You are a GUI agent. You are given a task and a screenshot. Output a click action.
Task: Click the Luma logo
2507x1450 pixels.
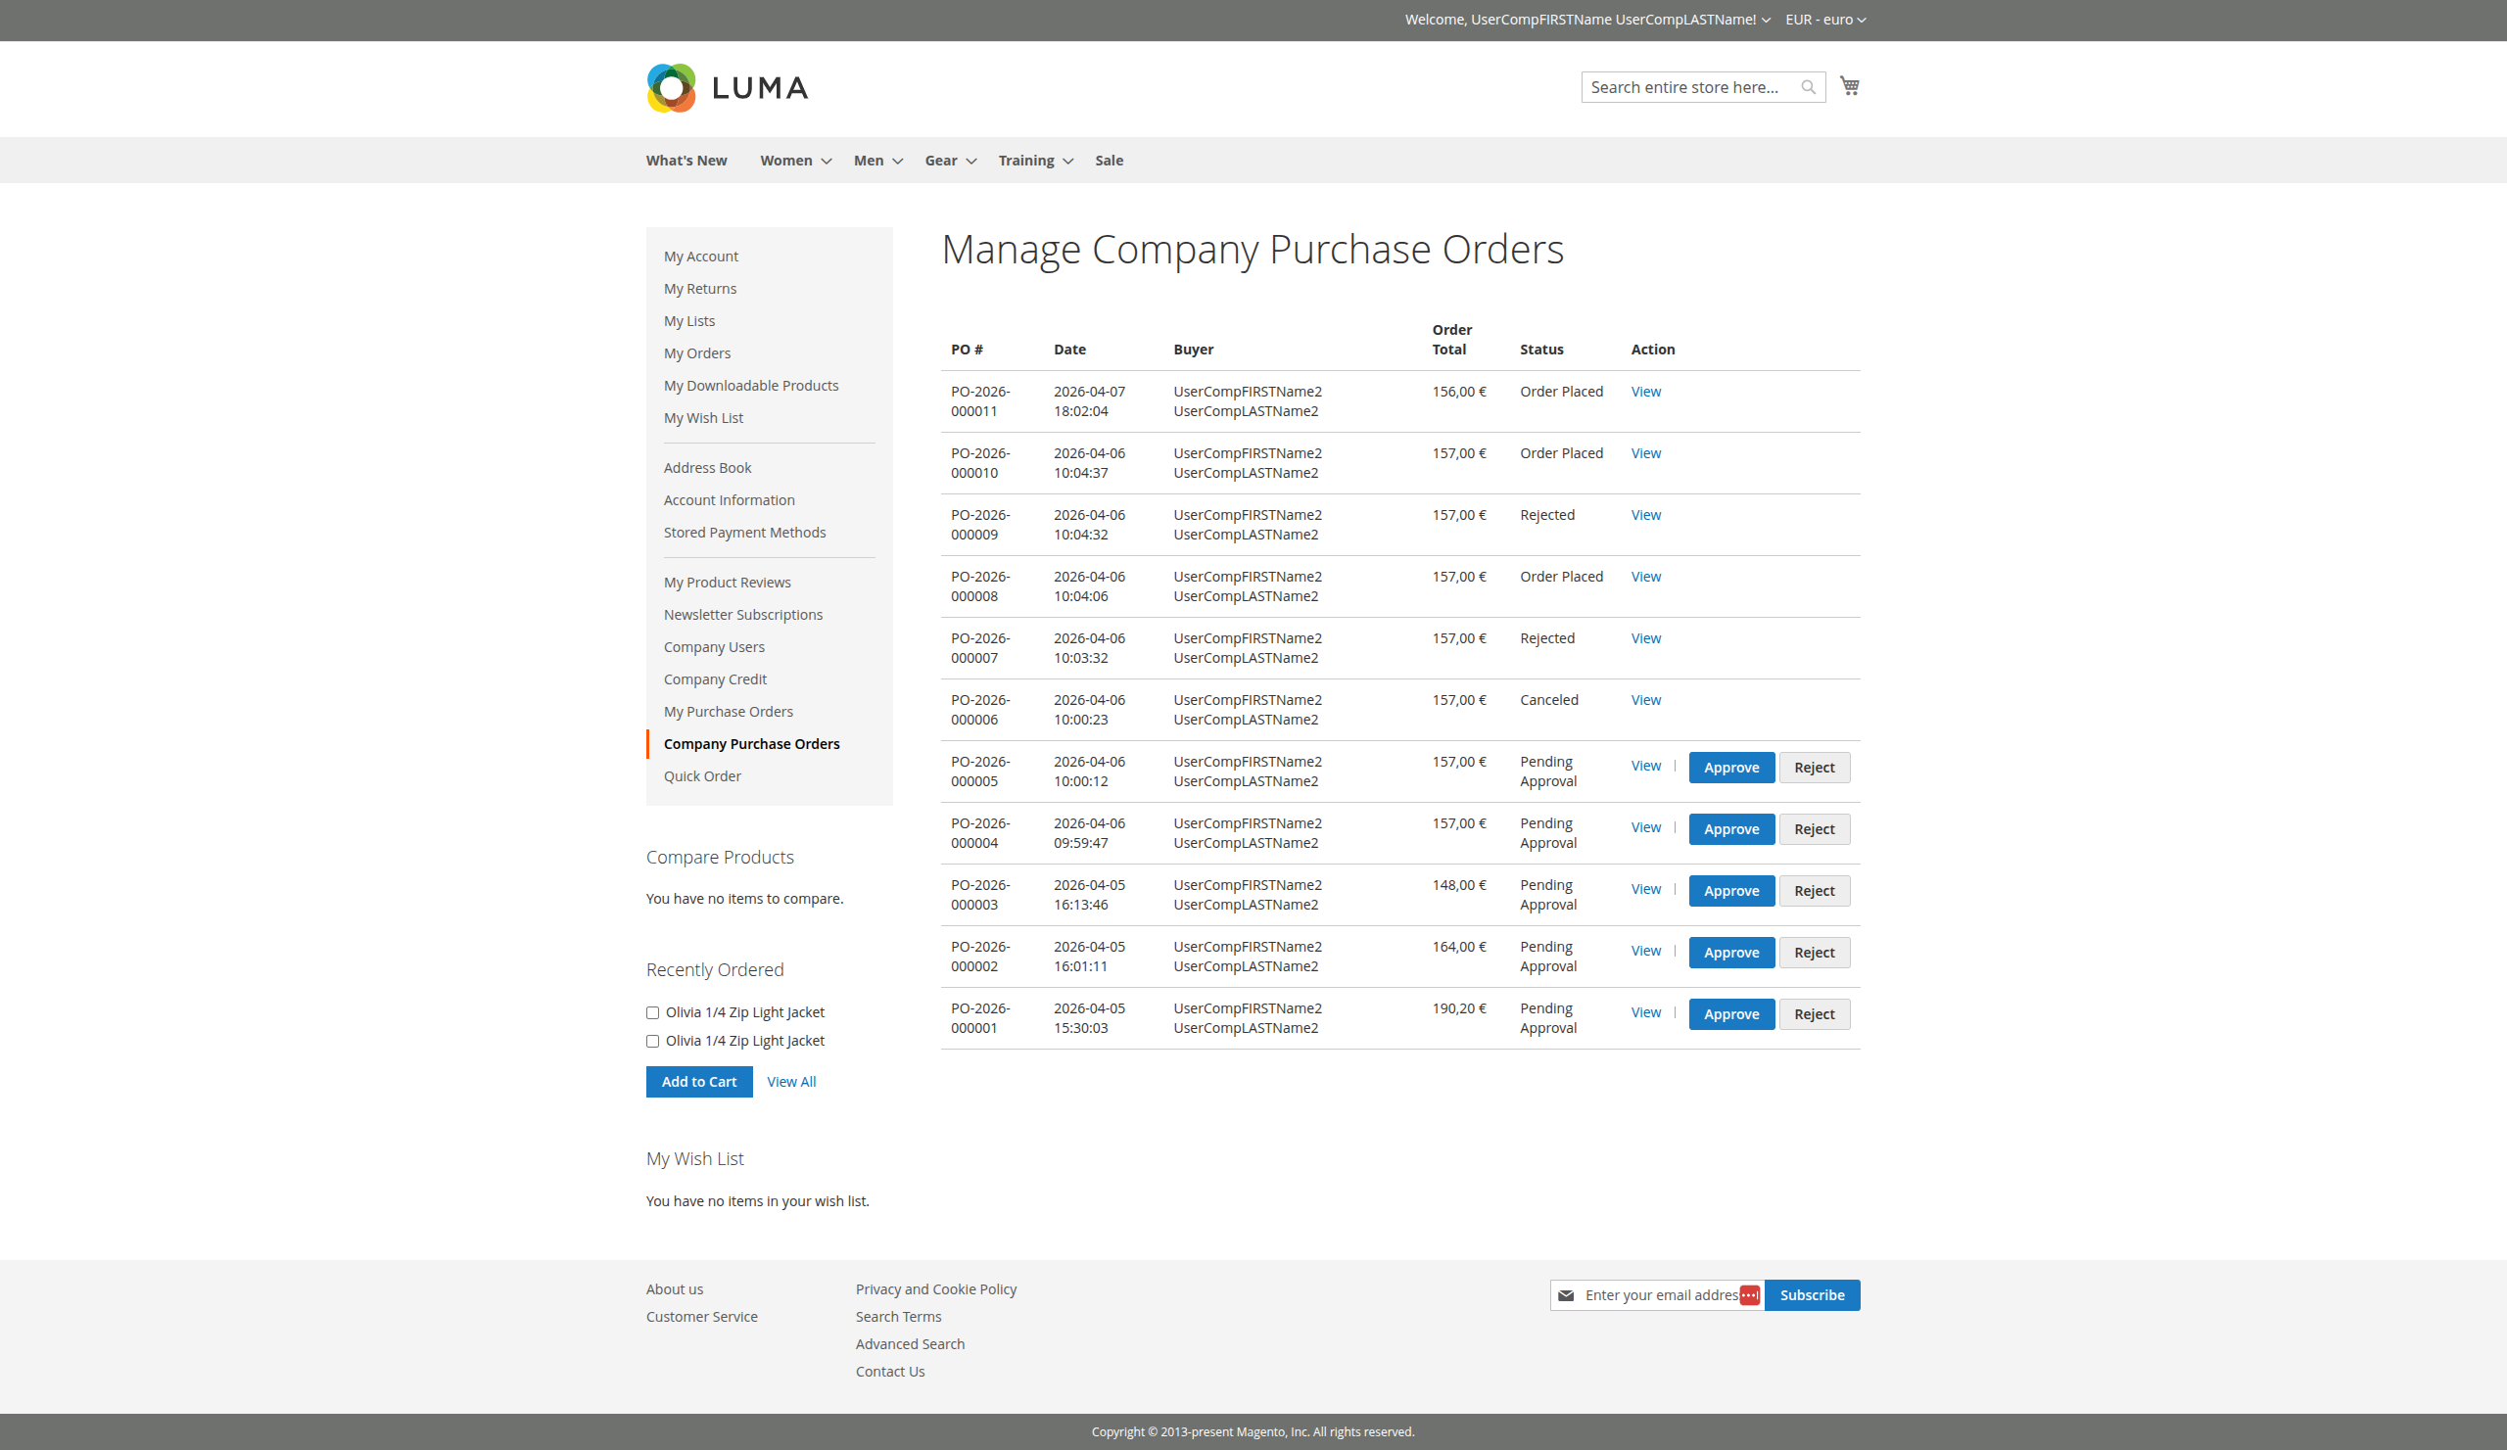click(x=728, y=88)
